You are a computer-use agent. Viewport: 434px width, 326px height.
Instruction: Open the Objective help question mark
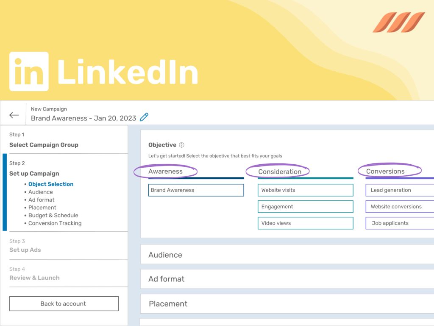pyautogui.click(x=182, y=145)
